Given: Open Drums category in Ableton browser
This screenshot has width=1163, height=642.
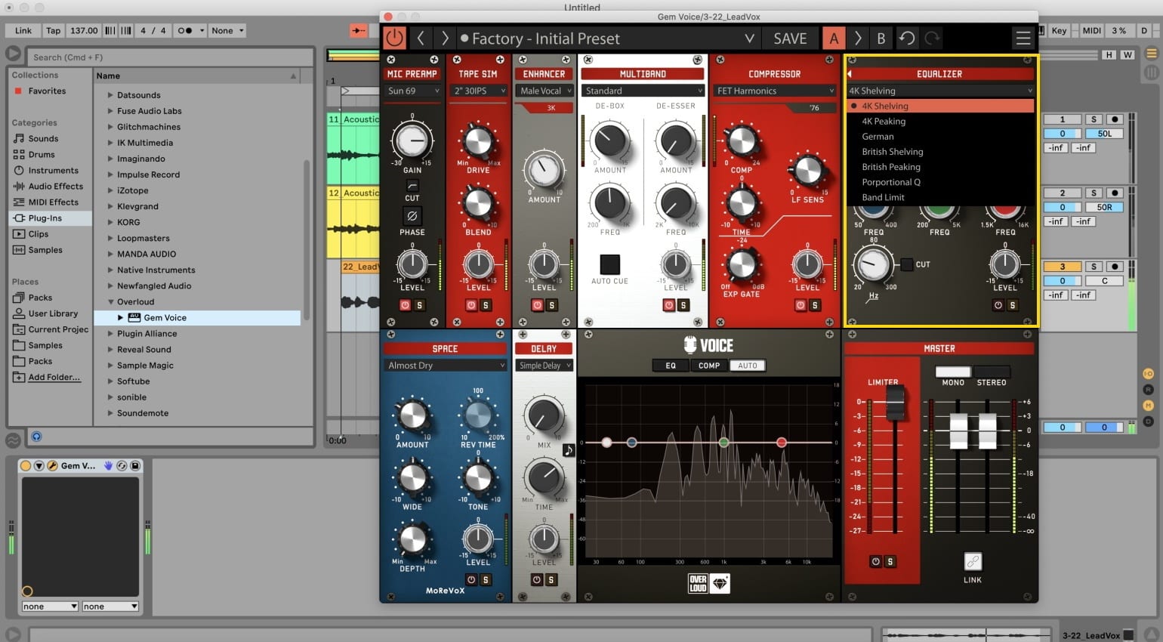Looking at the screenshot, I should click(x=42, y=155).
